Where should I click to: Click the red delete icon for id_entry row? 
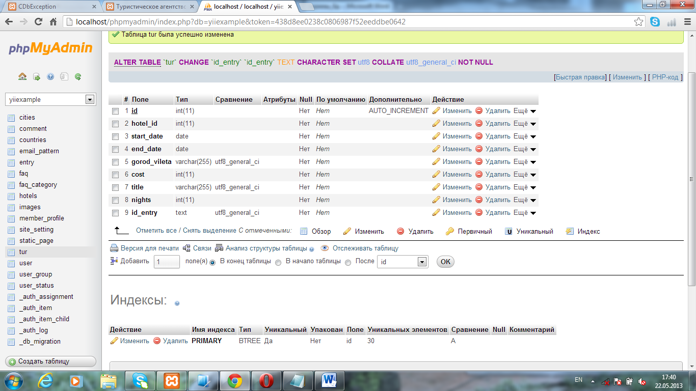[x=479, y=212]
